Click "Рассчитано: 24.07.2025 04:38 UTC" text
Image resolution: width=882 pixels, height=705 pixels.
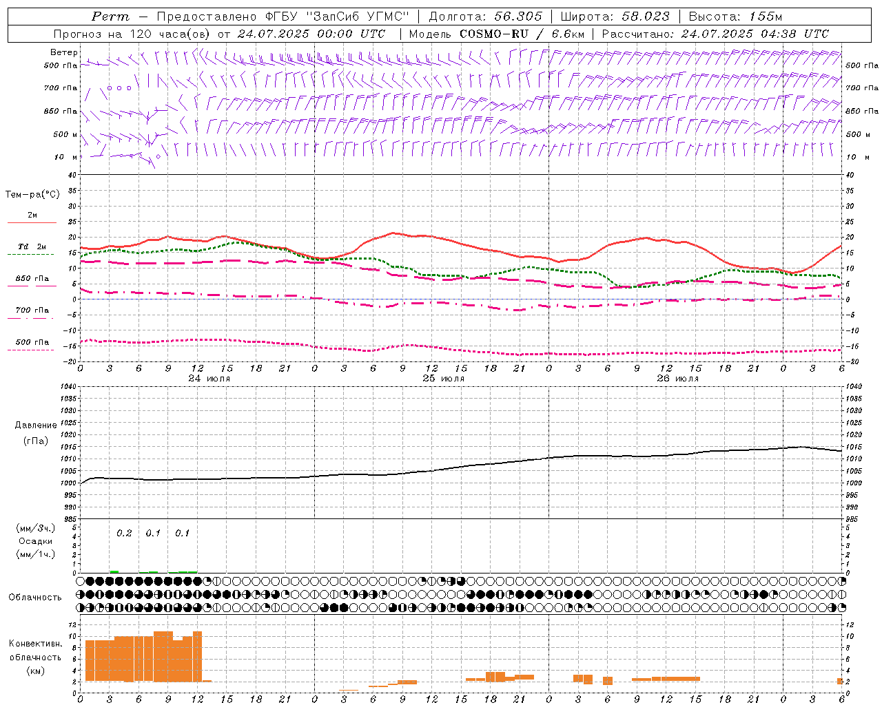click(715, 34)
